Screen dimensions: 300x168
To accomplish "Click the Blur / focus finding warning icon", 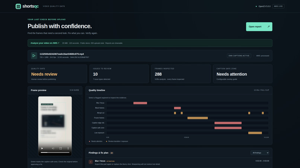I will tap(91, 162).
